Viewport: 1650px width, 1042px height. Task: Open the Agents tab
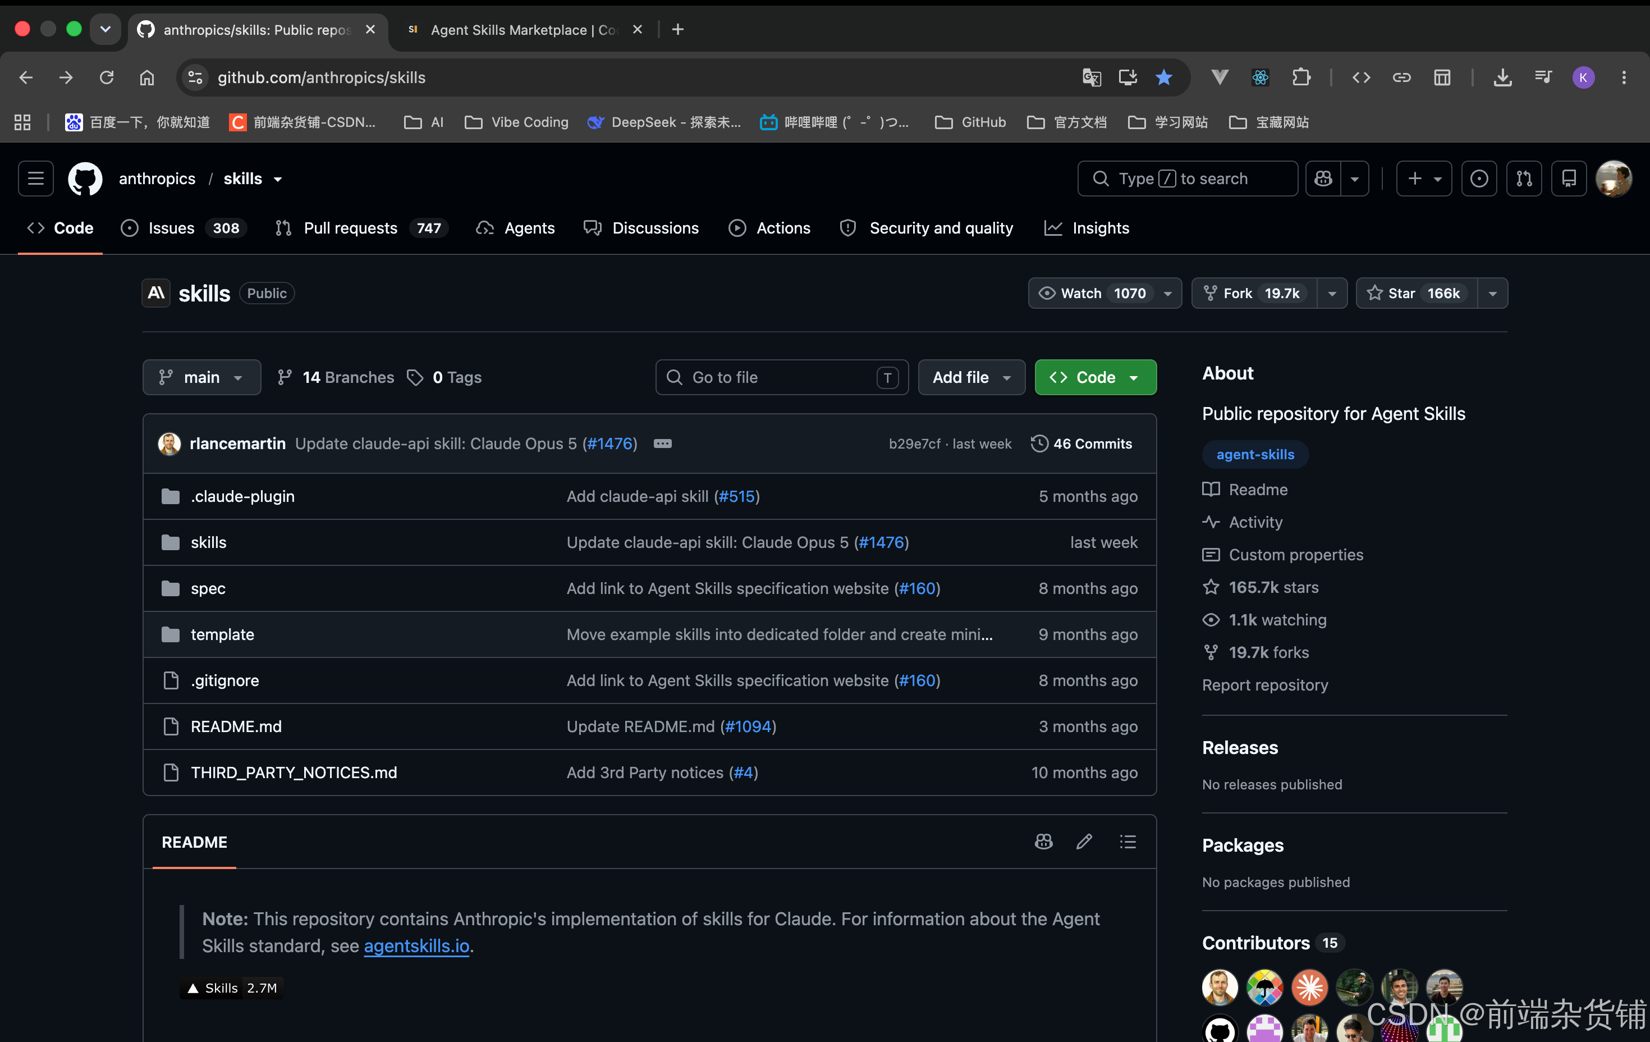pyautogui.click(x=516, y=228)
